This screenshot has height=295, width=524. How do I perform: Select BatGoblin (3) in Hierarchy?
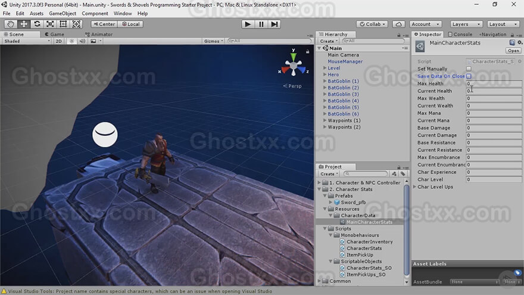343,94
